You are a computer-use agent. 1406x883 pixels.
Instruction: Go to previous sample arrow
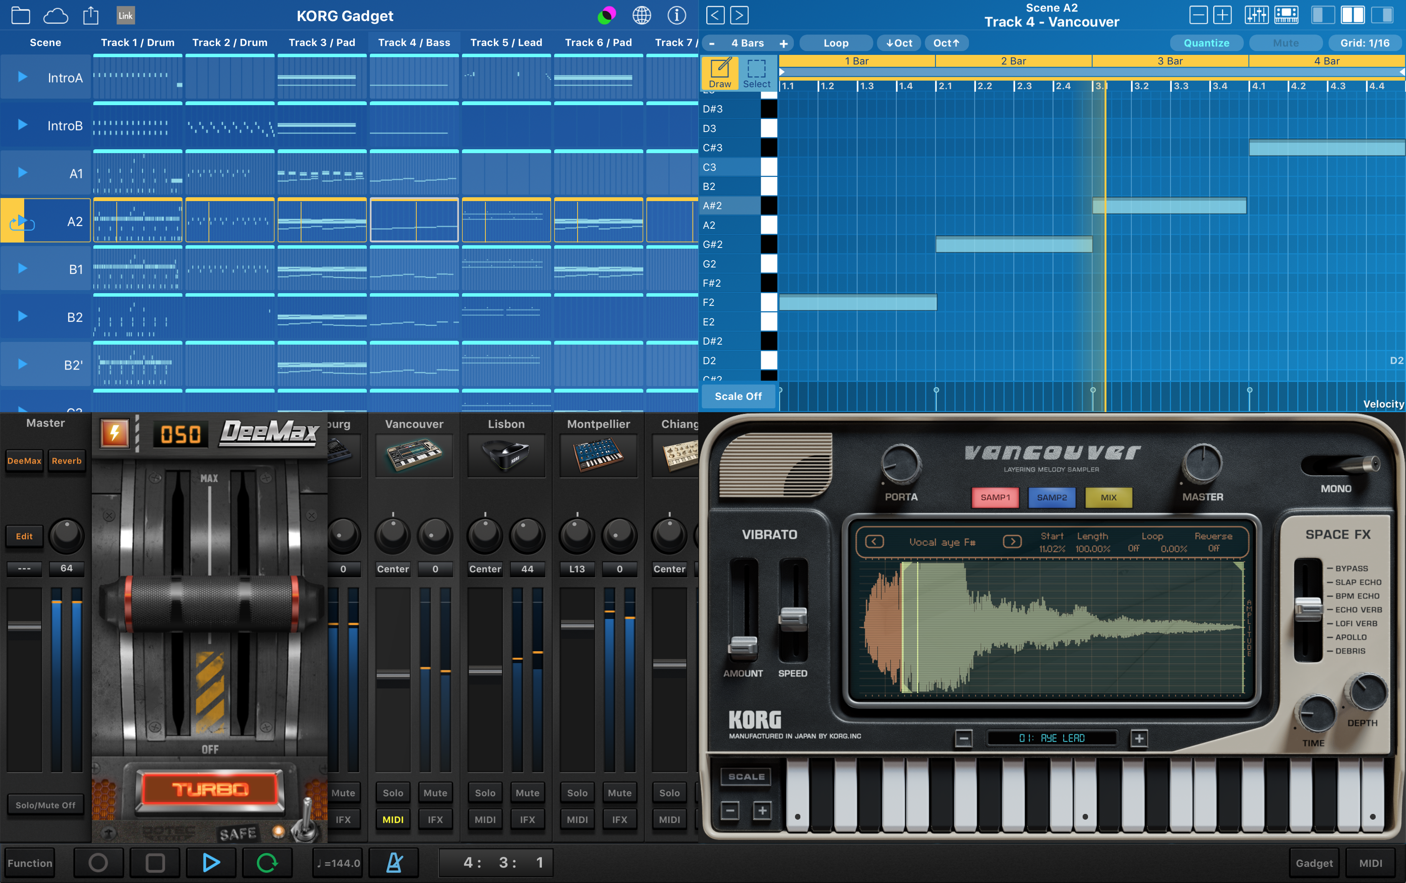click(874, 542)
